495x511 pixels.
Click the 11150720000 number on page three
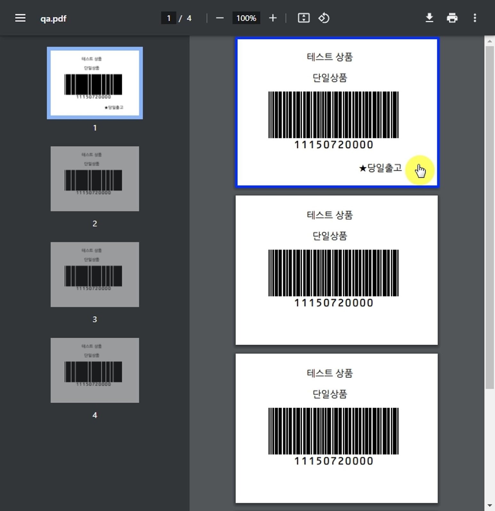tap(334, 461)
